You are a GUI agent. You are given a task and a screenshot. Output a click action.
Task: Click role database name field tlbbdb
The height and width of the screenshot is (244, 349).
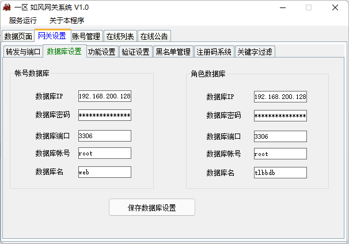tap(280, 173)
